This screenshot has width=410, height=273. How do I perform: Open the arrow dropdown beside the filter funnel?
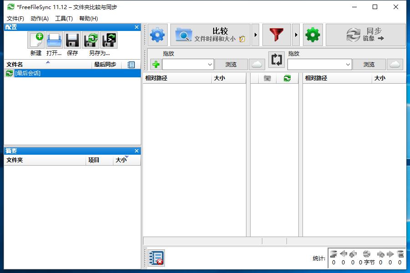click(296, 35)
